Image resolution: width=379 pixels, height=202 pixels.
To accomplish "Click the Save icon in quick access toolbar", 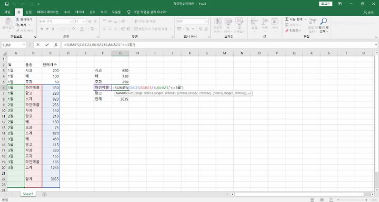I will [7, 4].
